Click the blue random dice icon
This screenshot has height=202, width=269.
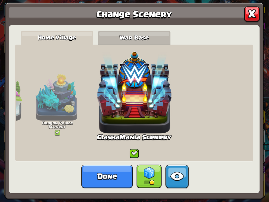[x=149, y=173]
